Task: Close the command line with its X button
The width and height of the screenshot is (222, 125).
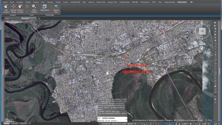Action: click(93, 120)
